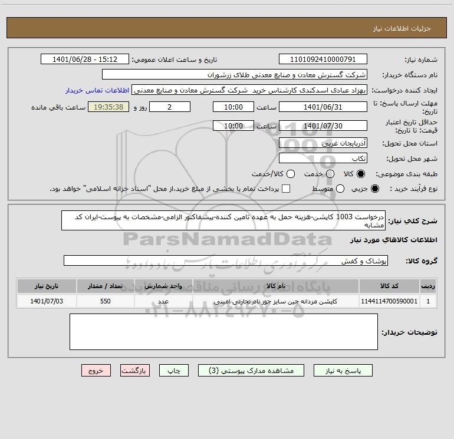
Task: Click the buyer organization name field
Action: click(x=235, y=75)
